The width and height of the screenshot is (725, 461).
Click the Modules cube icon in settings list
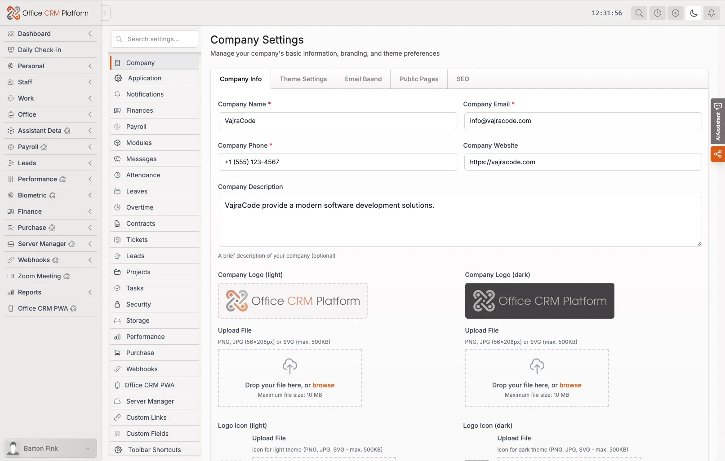tap(117, 143)
